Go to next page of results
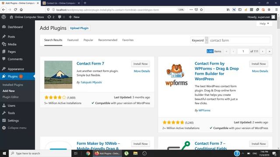 tap(262, 51)
